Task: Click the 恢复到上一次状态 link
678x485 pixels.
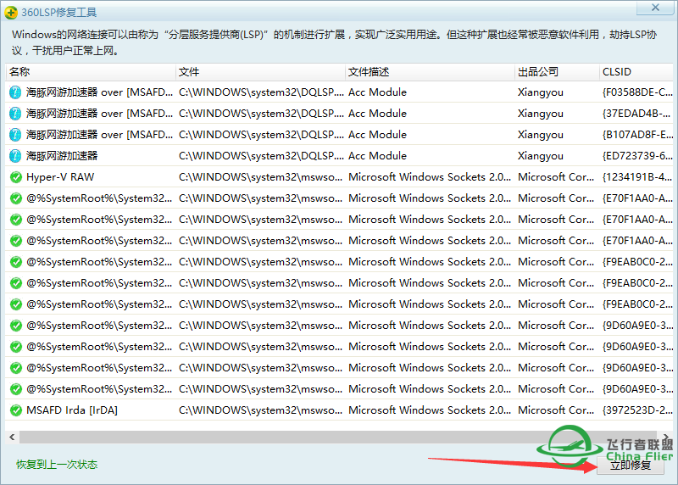Action: [57, 465]
